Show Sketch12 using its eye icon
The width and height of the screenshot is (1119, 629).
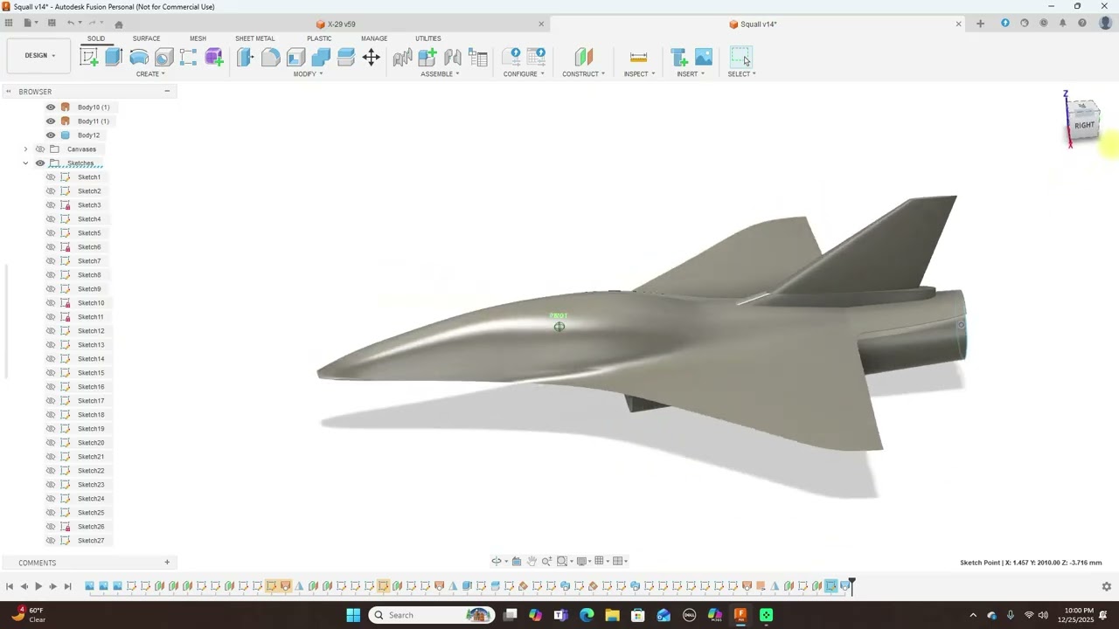point(51,331)
